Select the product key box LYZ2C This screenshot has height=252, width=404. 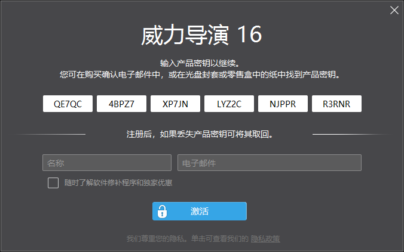point(229,104)
